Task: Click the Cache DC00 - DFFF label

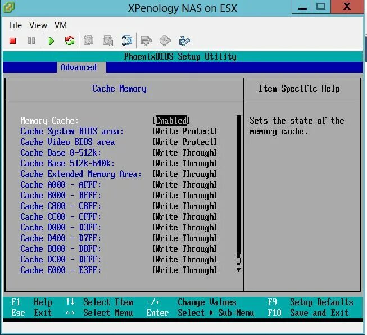Action: tap(61, 259)
